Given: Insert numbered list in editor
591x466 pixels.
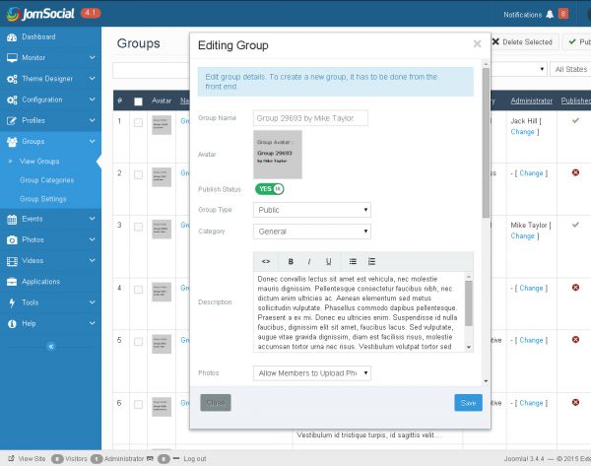Looking at the screenshot, I should point(371,262).
